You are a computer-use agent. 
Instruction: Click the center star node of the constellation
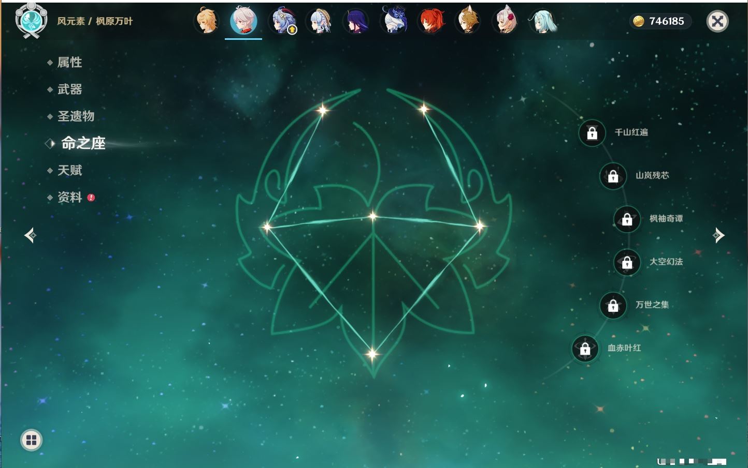click(x=373, y=216)
